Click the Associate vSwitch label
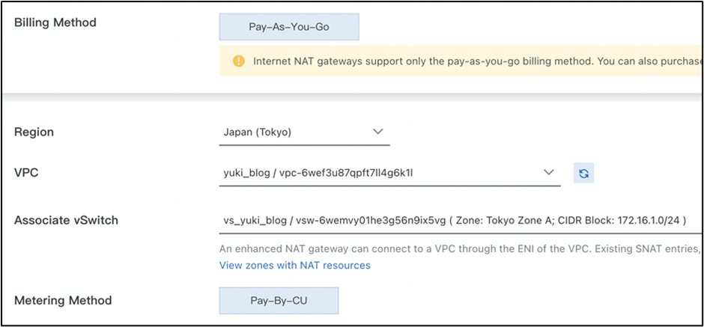 pyautogui.click(x=66, y=220)
